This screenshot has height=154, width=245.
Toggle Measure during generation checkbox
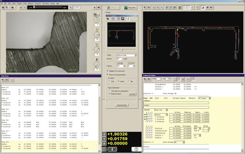click(x=108, y=74)
